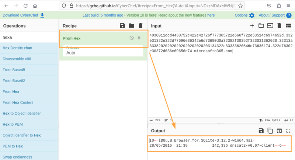Open file as input

[270, 26]
